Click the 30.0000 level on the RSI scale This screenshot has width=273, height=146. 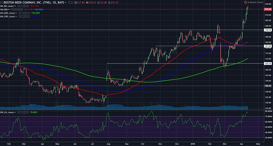(x=268, y=138)
